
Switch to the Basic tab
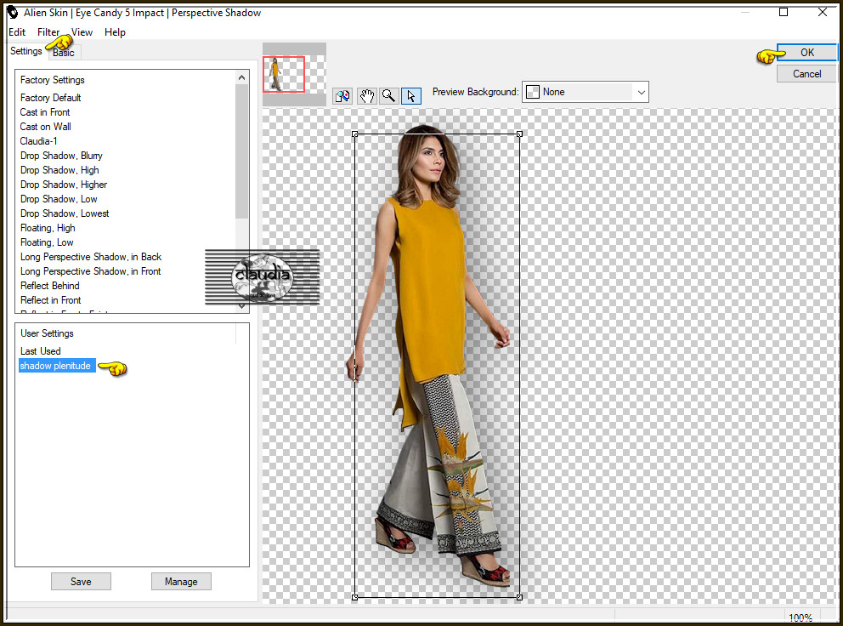pos(64,53)
